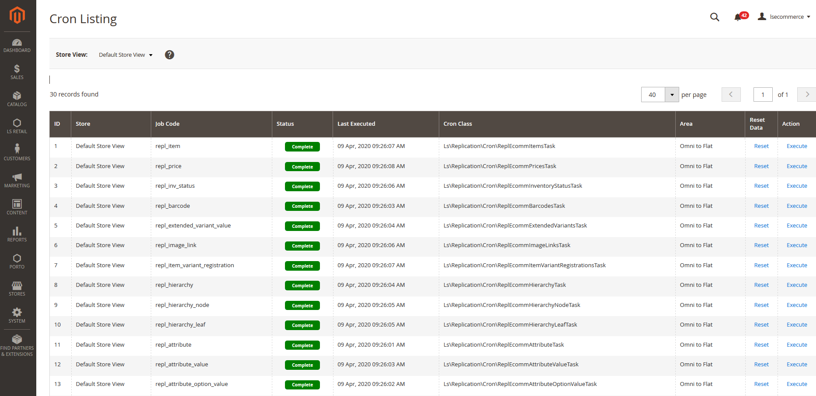816x396 pixels.
Task: Click the search magnifier icon
Action: 715,17
